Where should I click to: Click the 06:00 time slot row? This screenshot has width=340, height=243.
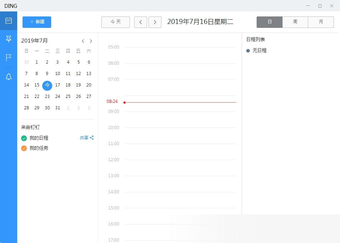pos(180,71)
